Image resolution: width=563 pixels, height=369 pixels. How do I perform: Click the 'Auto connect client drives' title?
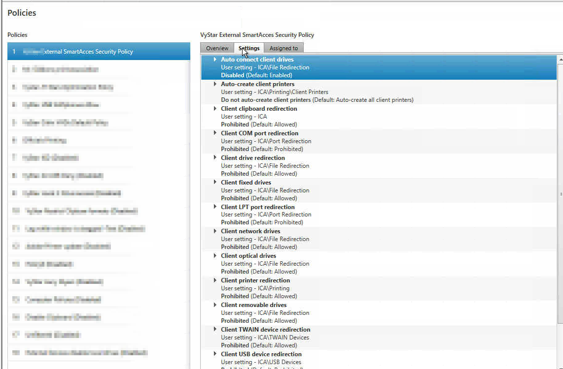point(257,60)
